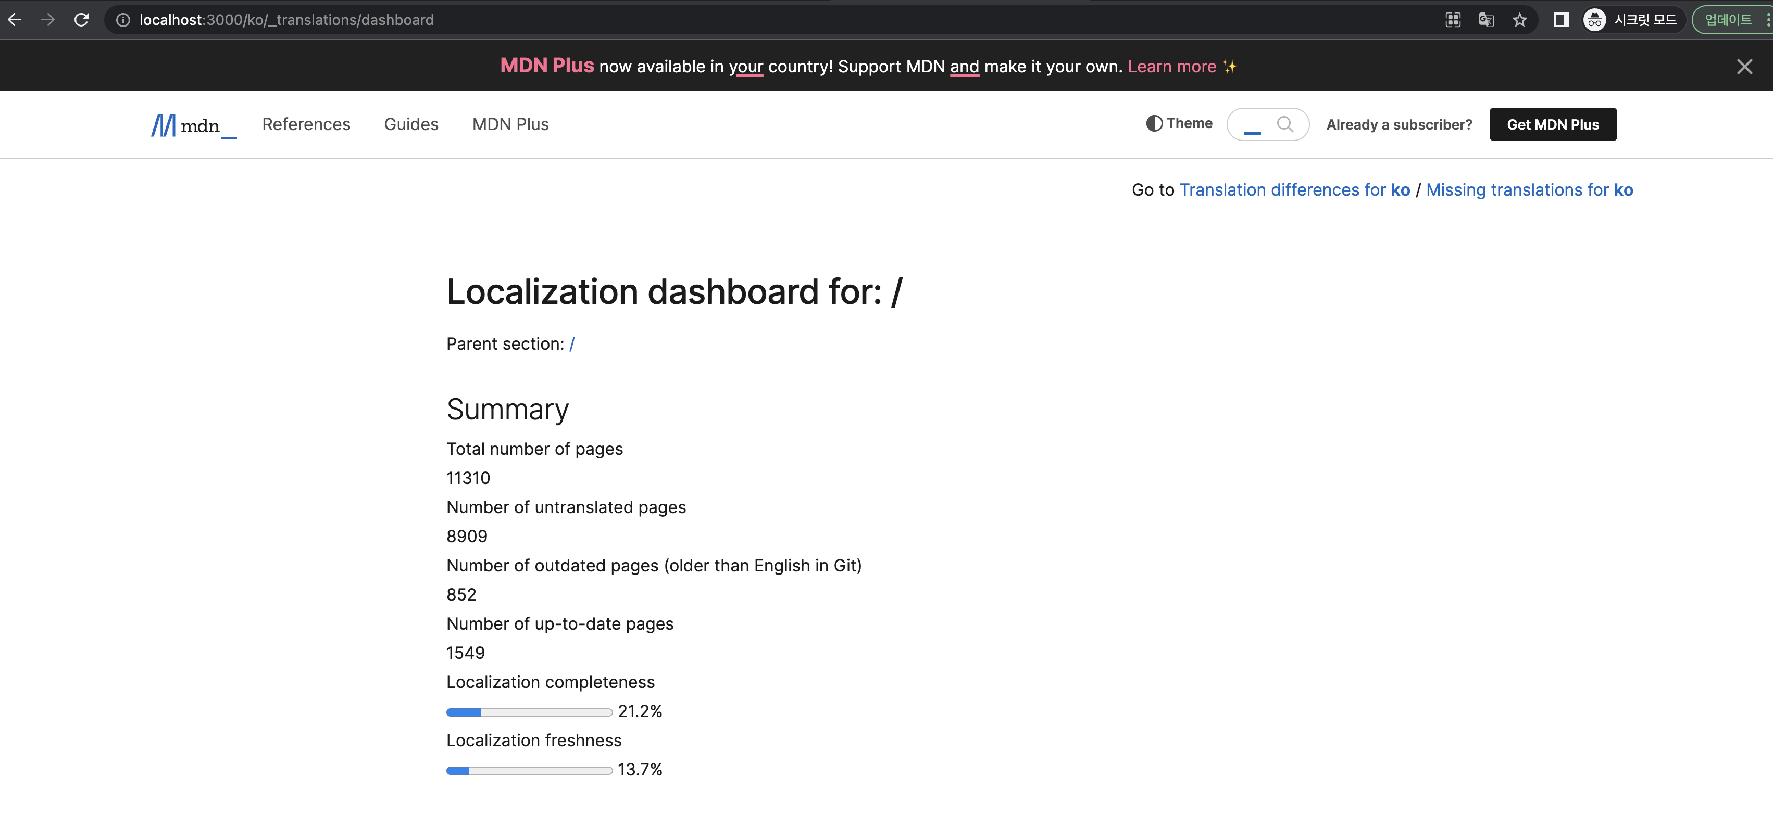Open the Guides menu
1773x816 pixels.
411,124
